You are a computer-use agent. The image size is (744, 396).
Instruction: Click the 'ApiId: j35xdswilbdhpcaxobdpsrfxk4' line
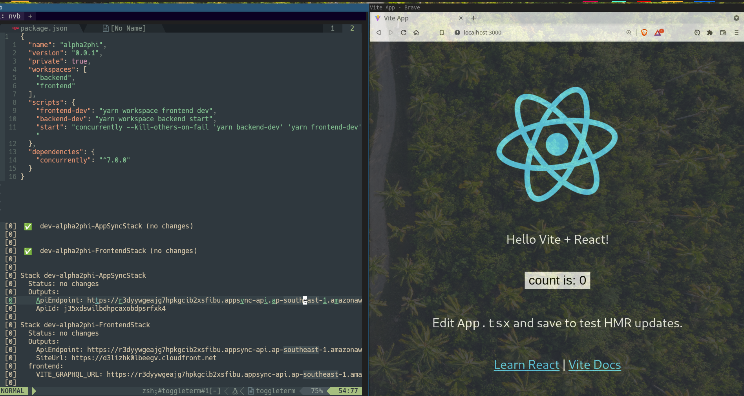pos(101,308)
